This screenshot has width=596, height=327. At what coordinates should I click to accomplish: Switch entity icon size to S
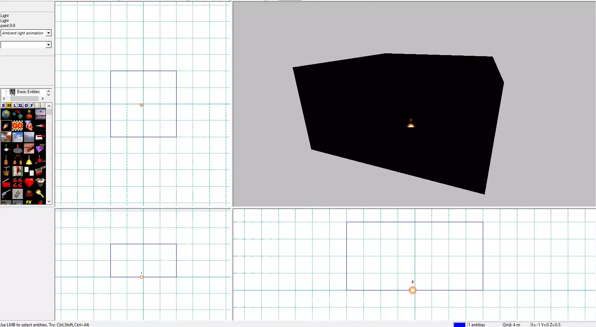point(4,106)
